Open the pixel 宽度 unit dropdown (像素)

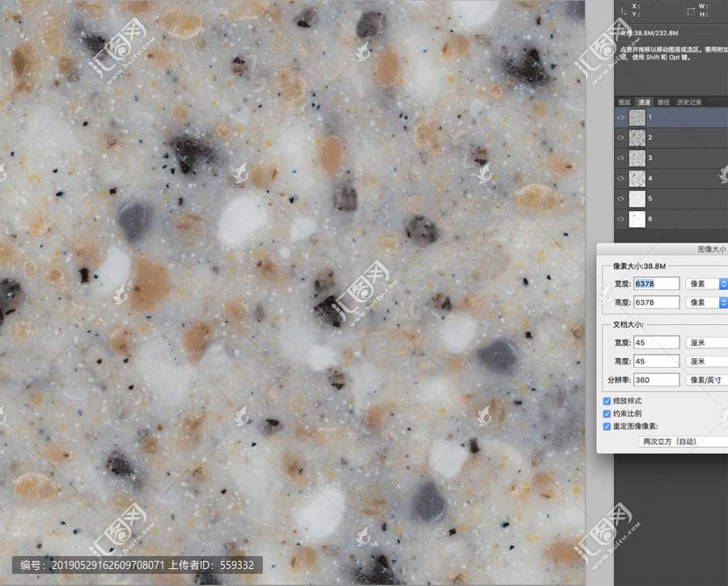pyautogui.click(x=707, y=284)
